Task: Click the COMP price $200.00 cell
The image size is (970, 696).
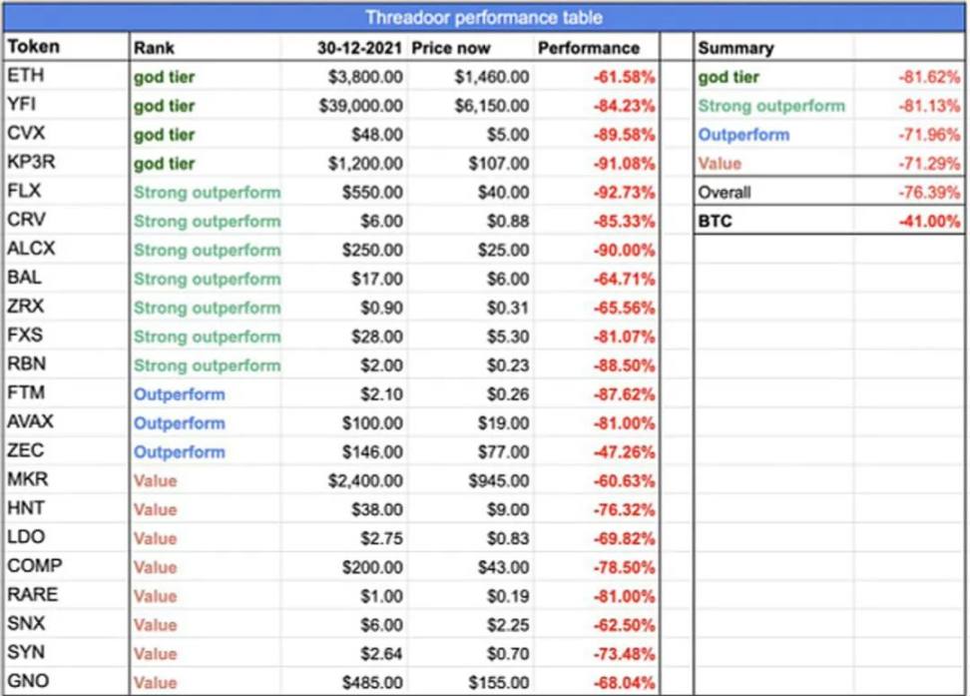Action: click(x=344, y=566)
